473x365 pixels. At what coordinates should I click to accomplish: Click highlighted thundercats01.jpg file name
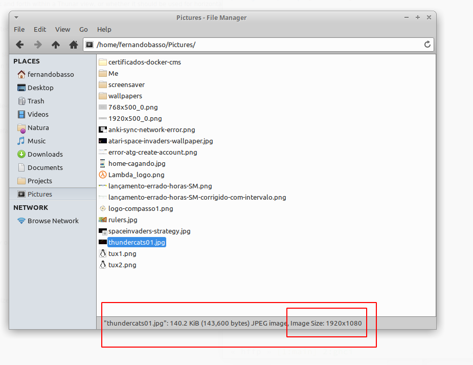[137, 243]
